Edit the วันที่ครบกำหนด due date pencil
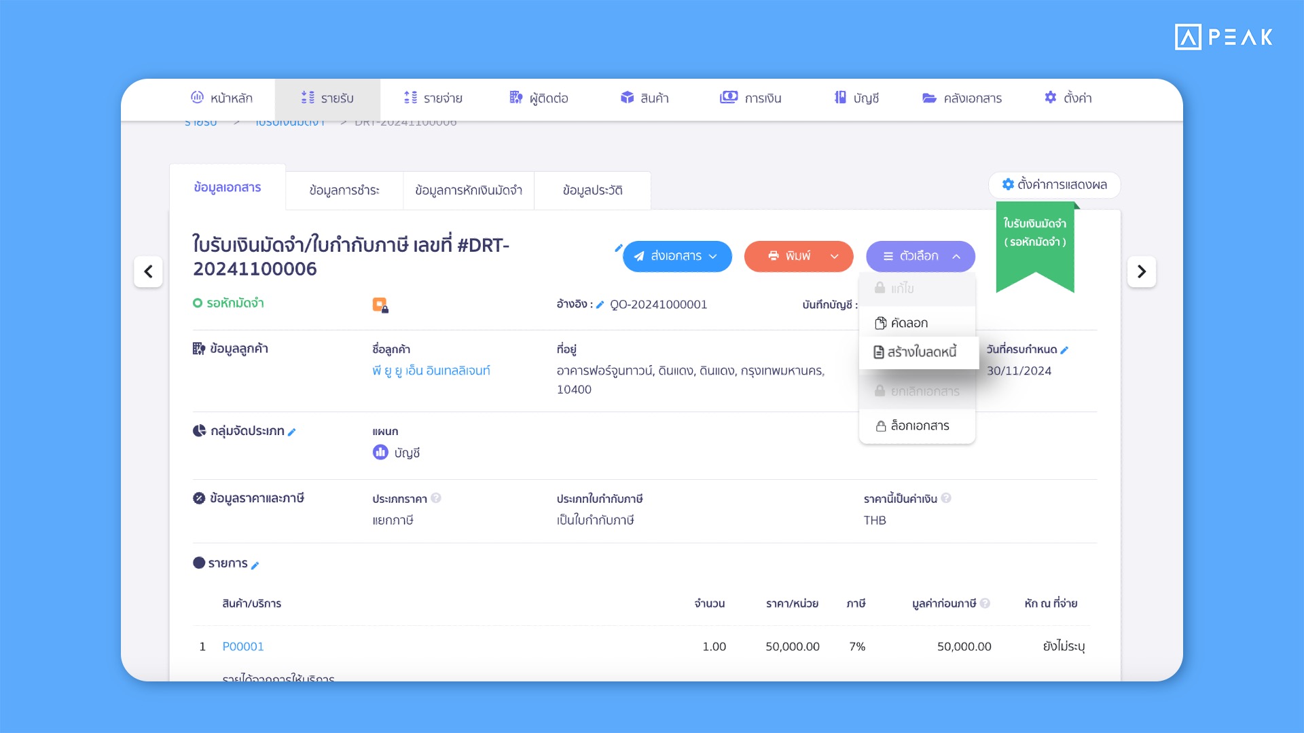This screenshot has height=733, width=1304. [x=1064, y=350]
